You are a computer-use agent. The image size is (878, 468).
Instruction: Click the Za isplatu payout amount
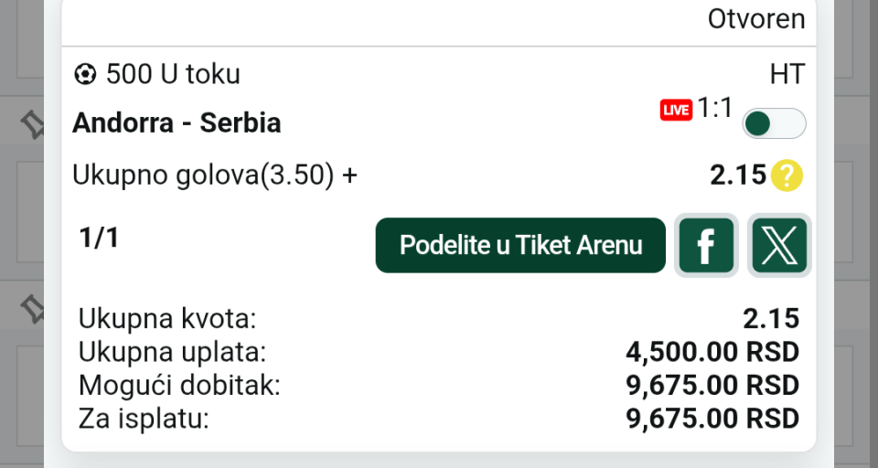(x=712, y=419)
